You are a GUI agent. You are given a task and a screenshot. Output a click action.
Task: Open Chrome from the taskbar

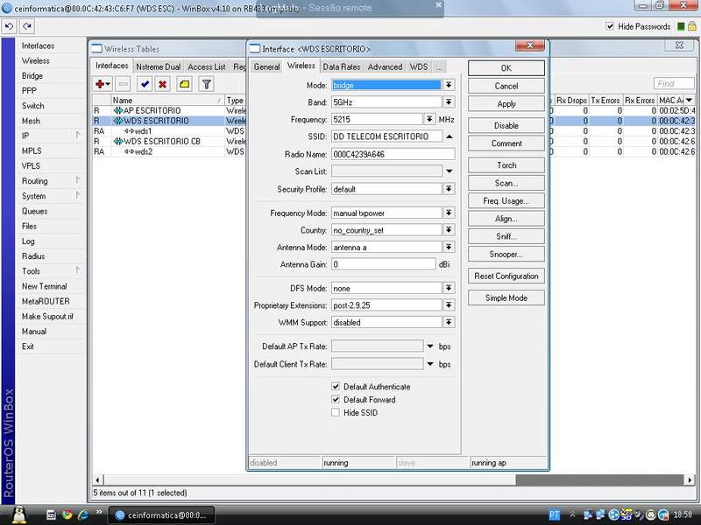click(67, 514)
